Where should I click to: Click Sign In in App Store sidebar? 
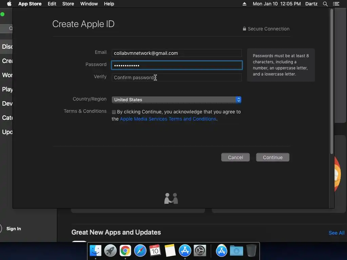point(14,229)
